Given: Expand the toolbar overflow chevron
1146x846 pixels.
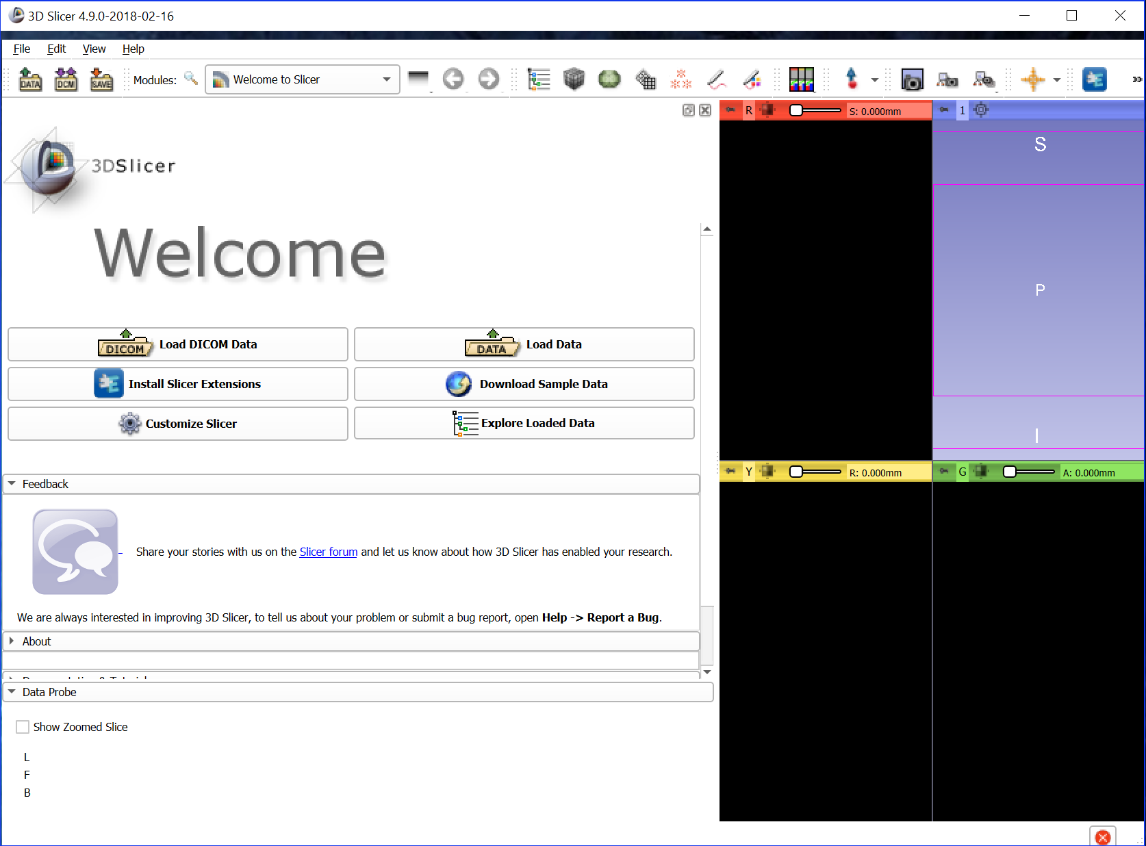Looking at the screenshot, I should [x=1137, y=79].
